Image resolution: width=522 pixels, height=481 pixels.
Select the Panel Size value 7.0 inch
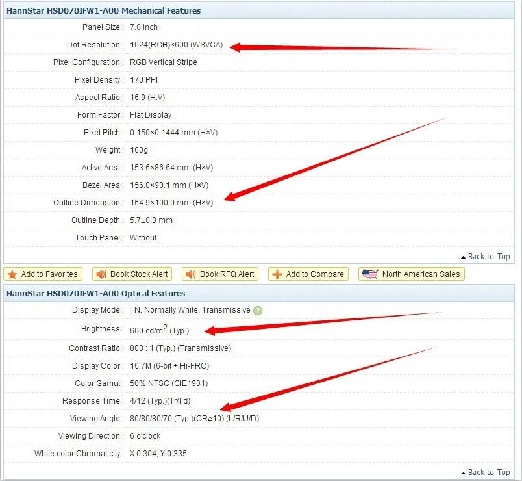coord(143,27)
